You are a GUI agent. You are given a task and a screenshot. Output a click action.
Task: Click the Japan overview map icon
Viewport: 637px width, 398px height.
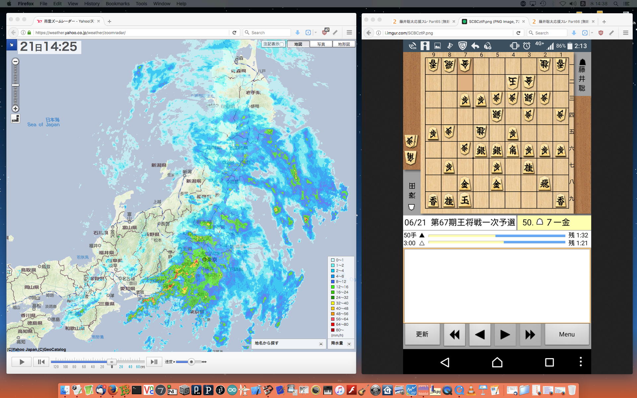[x=15, y=119]
